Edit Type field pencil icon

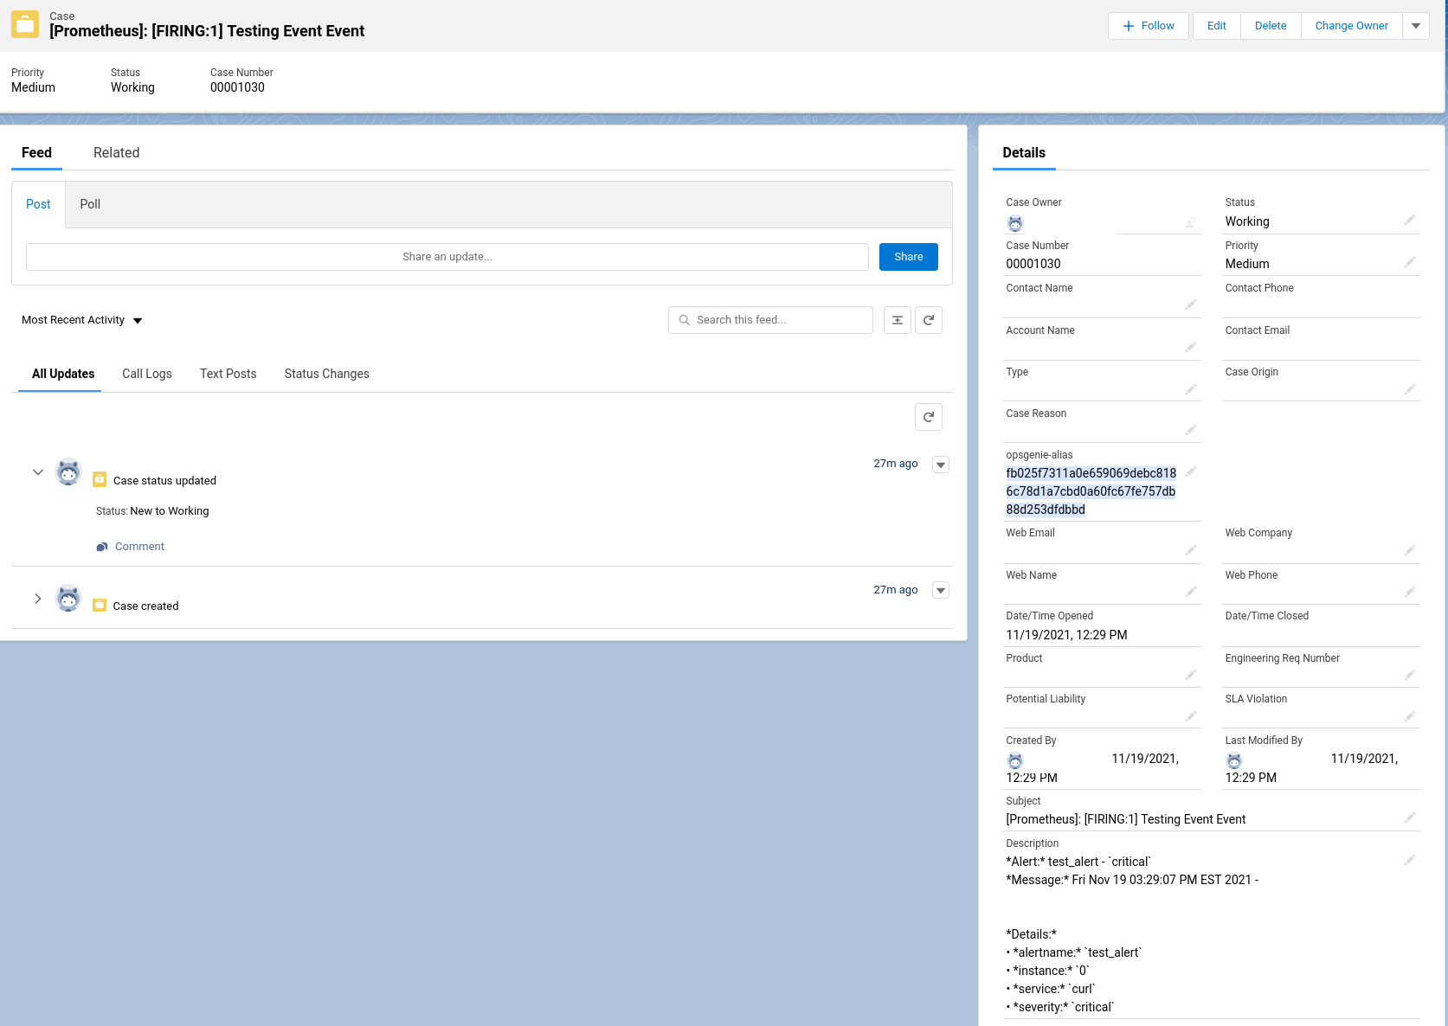click(x=1191, y=389)
